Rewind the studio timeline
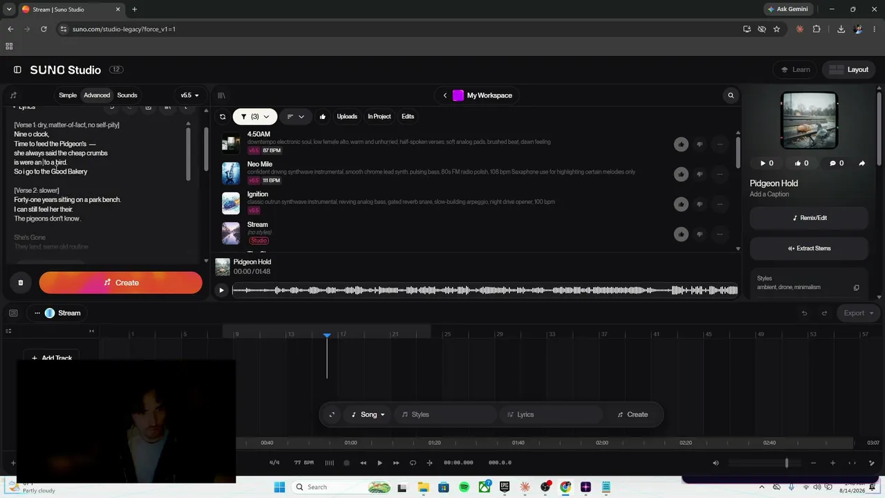 click(363, 463)
